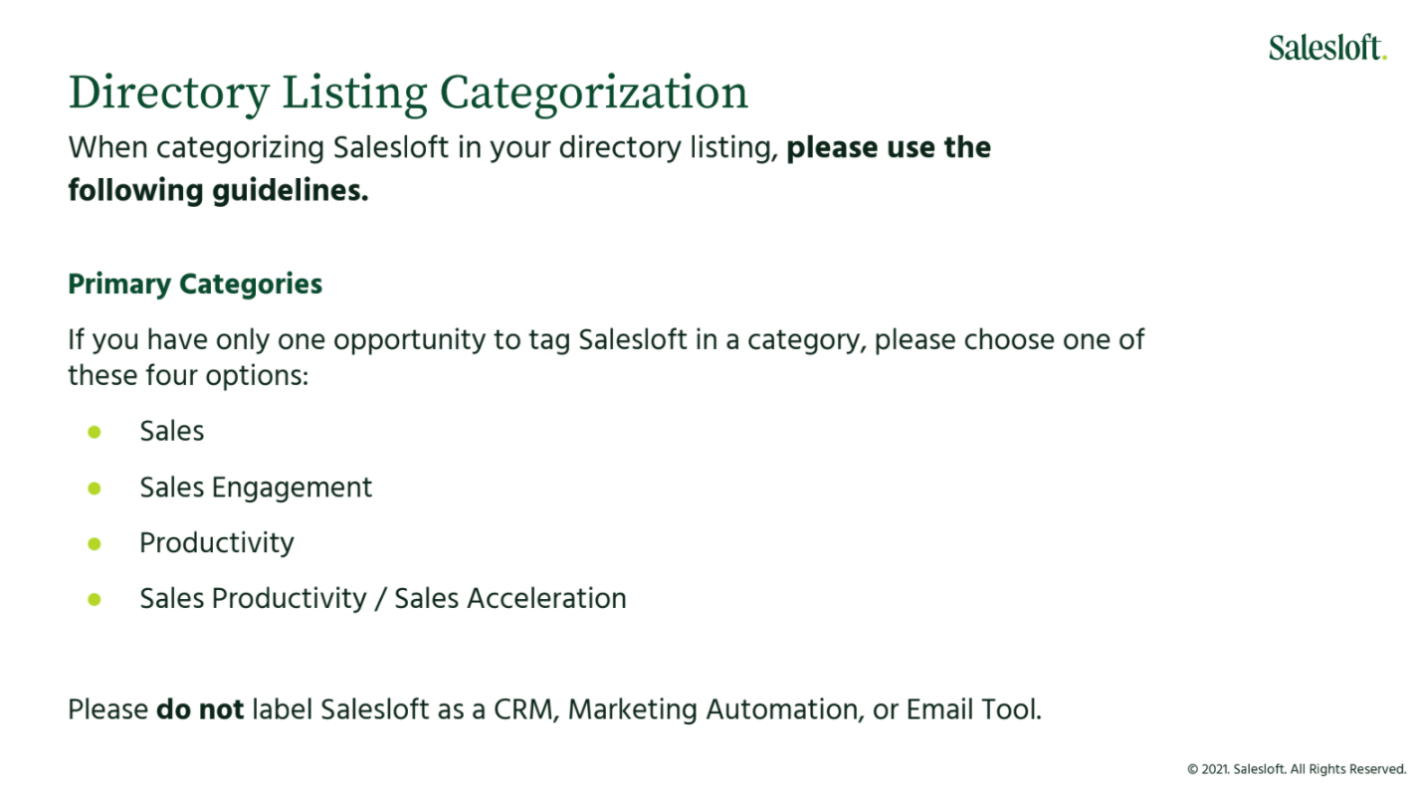Screen dimensions: 1421x790
Task: Click the 'these four options:' line
Action: (189, 376)
